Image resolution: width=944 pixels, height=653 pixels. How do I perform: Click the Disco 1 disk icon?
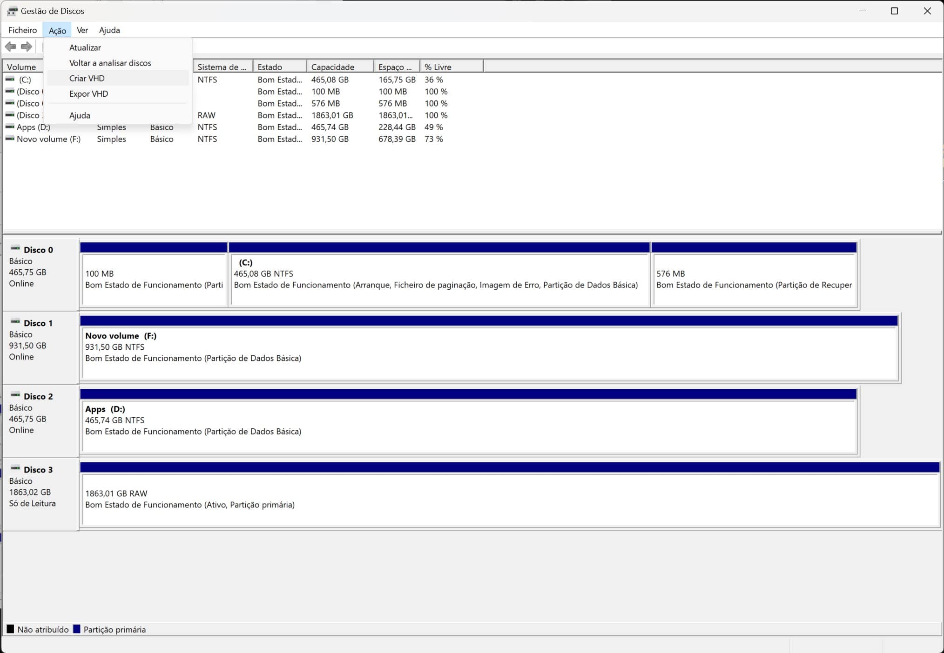15,322
